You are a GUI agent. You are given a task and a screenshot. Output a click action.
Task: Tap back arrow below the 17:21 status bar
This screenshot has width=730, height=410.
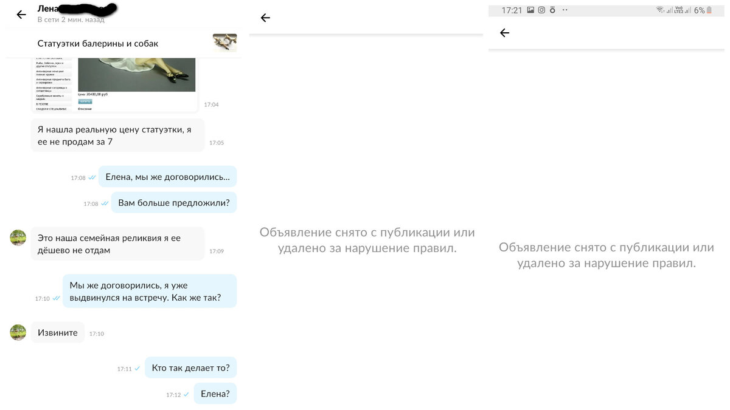tap(504, 33)
